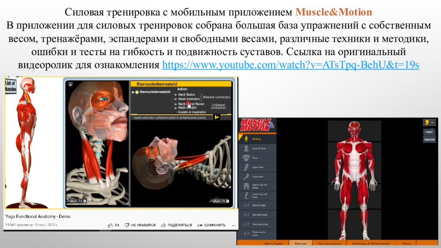Toggle the eye visibility icon in anatomy viewer
Screen dimensions: 441x248
click(x=70, y=84)
